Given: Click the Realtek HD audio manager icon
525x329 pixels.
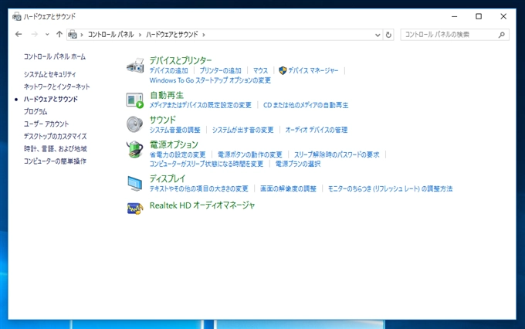Looking at the screenshot, I should coord(135,208).
